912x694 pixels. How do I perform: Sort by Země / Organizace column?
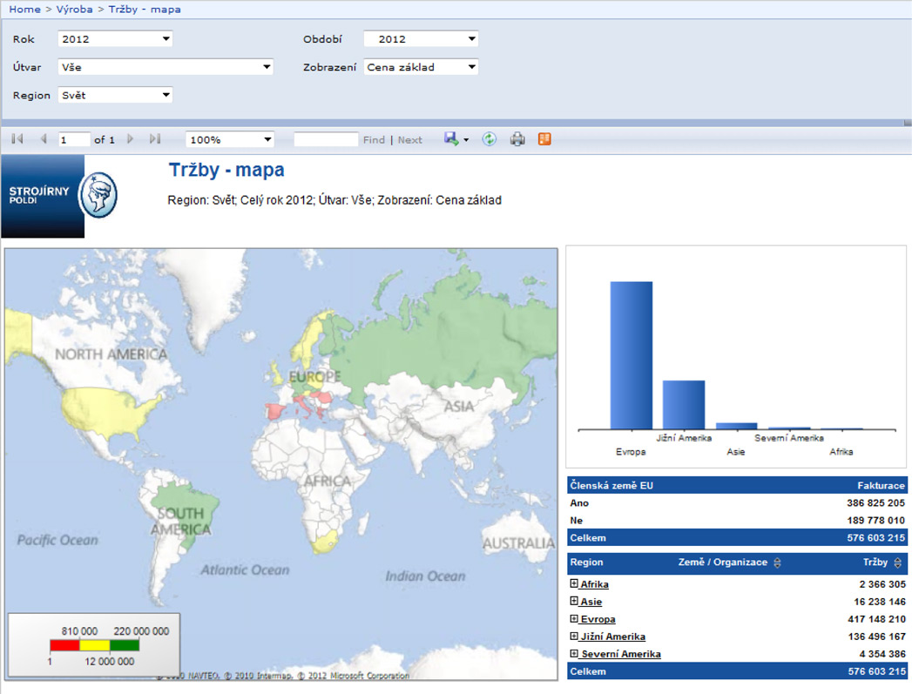[x=777, y=563]
